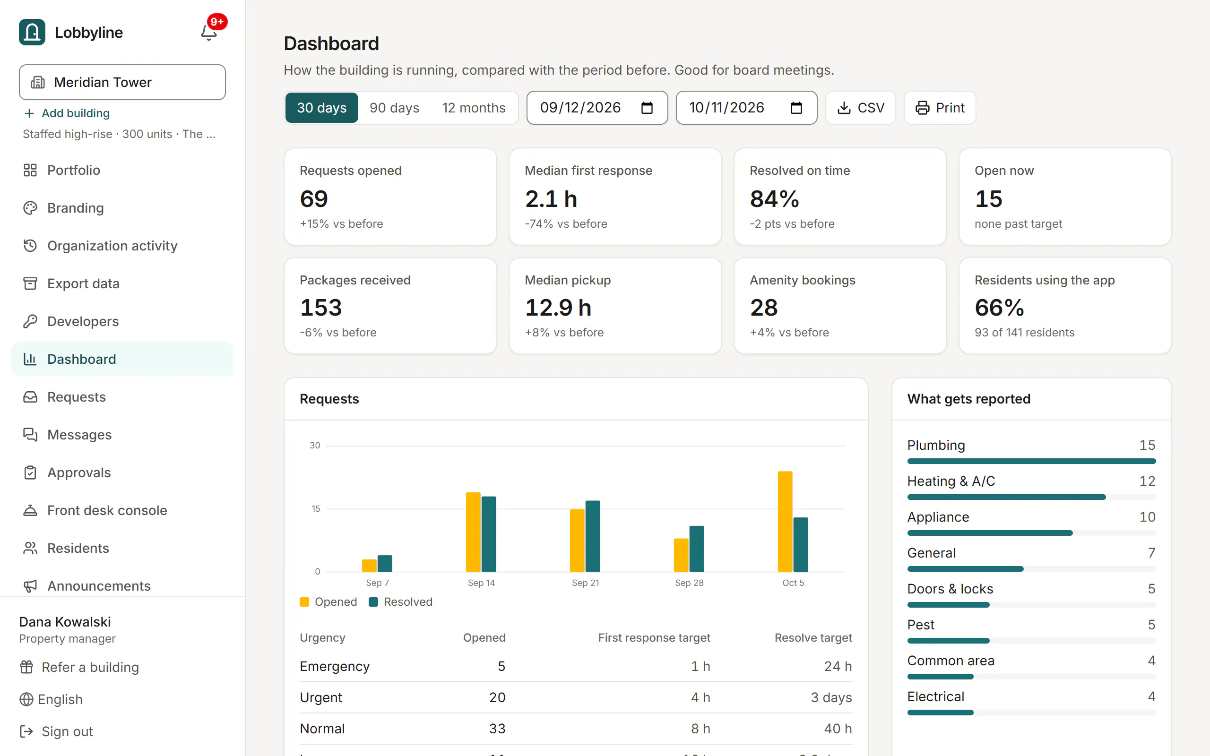Change language from English

[51, 699]
